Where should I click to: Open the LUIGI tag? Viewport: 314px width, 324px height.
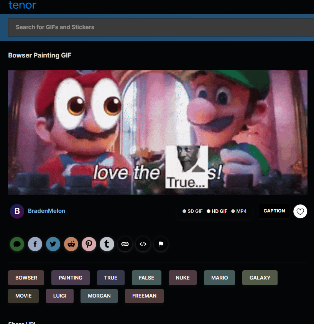pyautogui.click(x=60, y=296)
